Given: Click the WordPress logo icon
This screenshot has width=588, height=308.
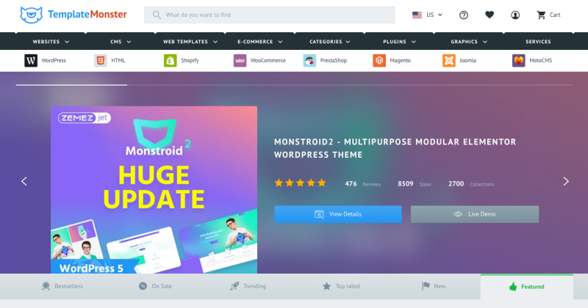Looking at the screenshot, I should pyautogui.click(x=31, y=60).
